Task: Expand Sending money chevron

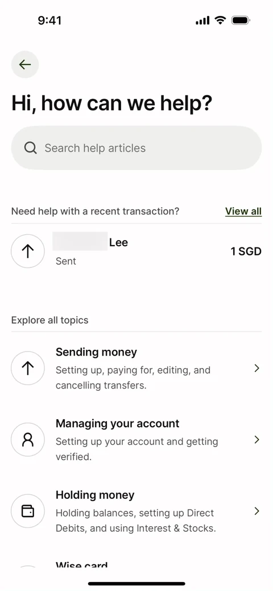Action: [257, 368]
